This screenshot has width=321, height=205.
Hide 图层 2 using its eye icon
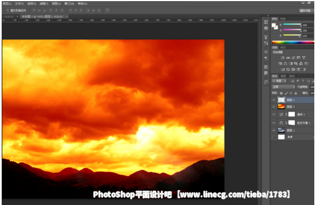click(274, 106)
